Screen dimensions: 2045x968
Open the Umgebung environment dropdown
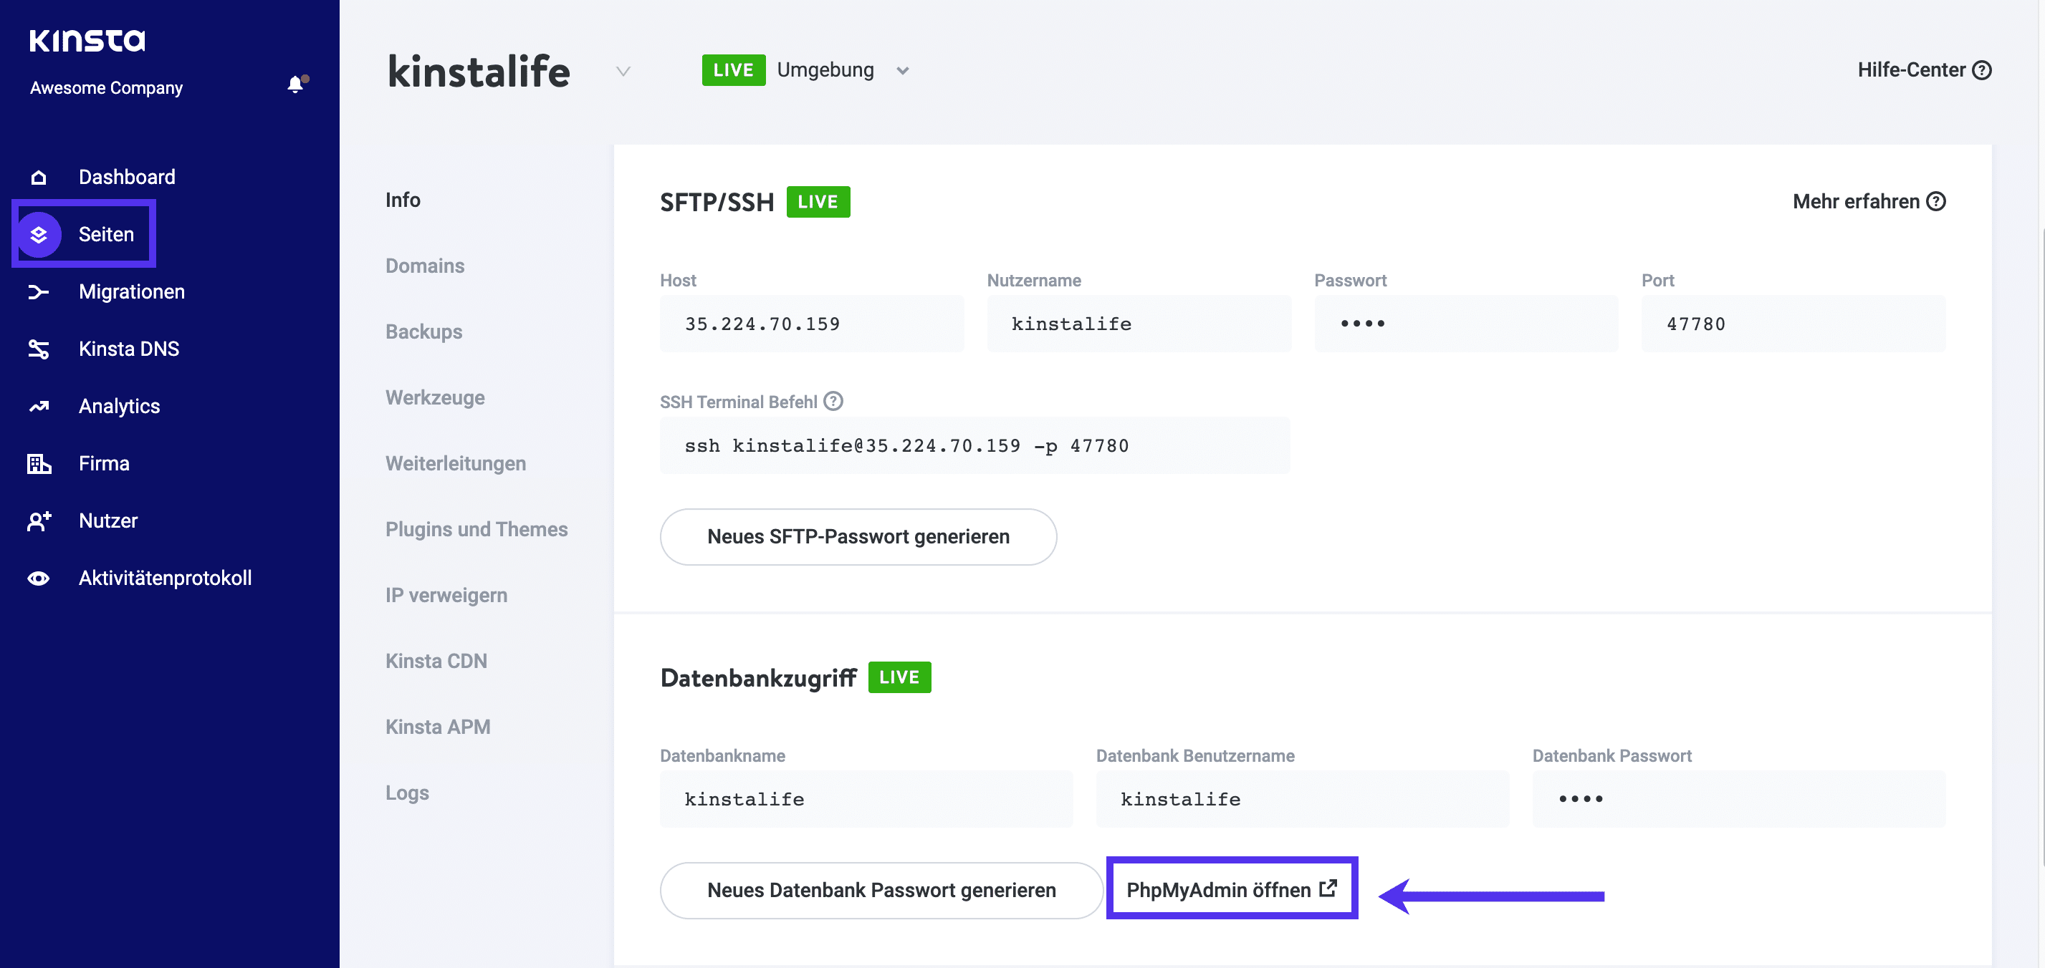click(x=903, y=71)
